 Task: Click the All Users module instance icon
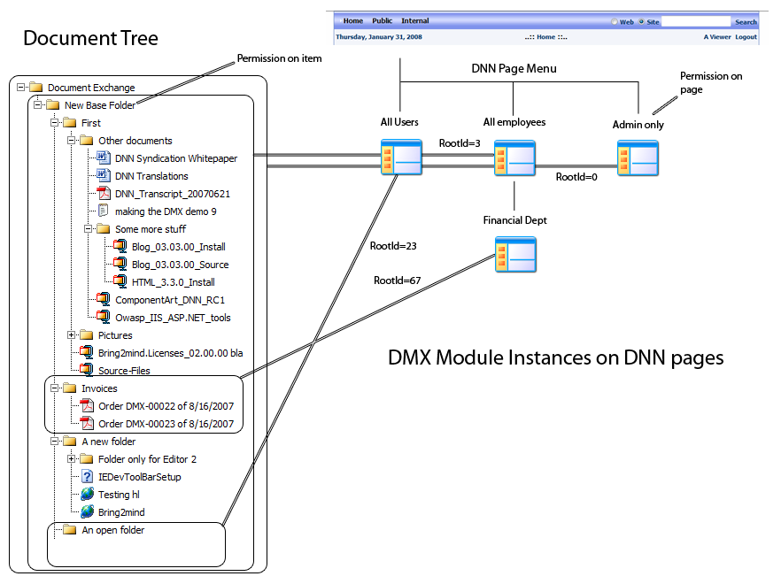click(400, 158)
